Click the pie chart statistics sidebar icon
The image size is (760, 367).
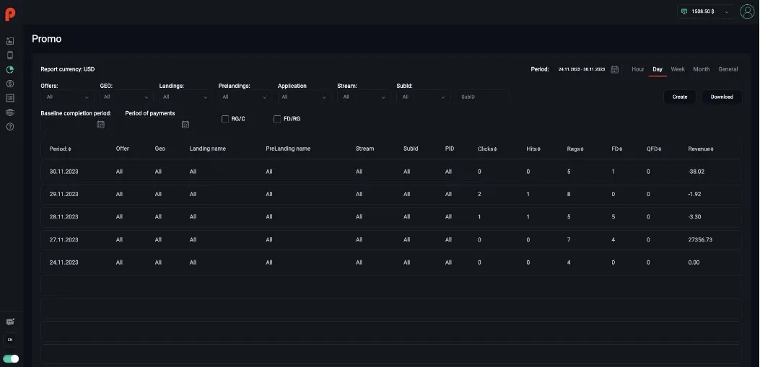[10, 69]
